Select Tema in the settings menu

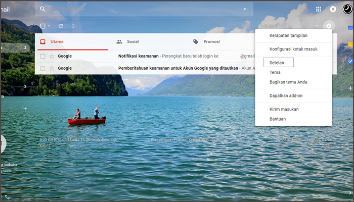tap(275, 73)
